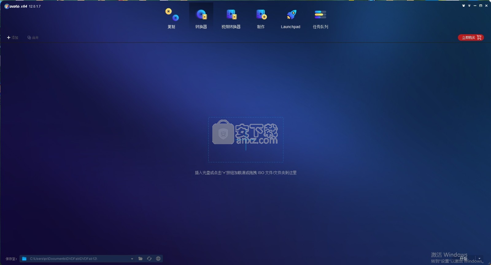Click the drop zone to load a source

click(x=246, y=140)
